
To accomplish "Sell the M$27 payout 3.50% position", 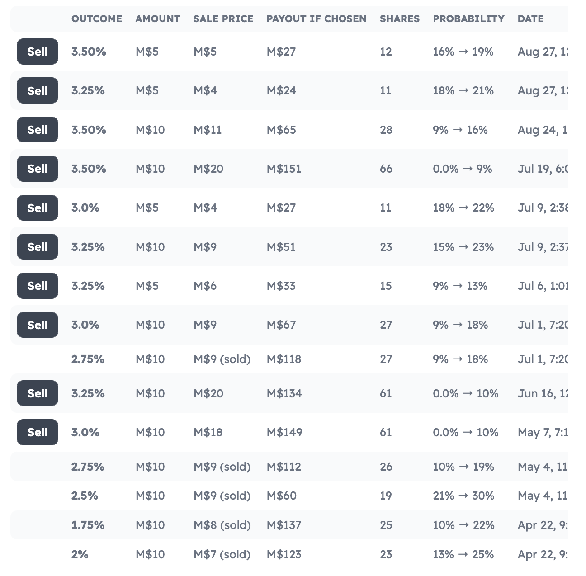I will coord(38,52).
